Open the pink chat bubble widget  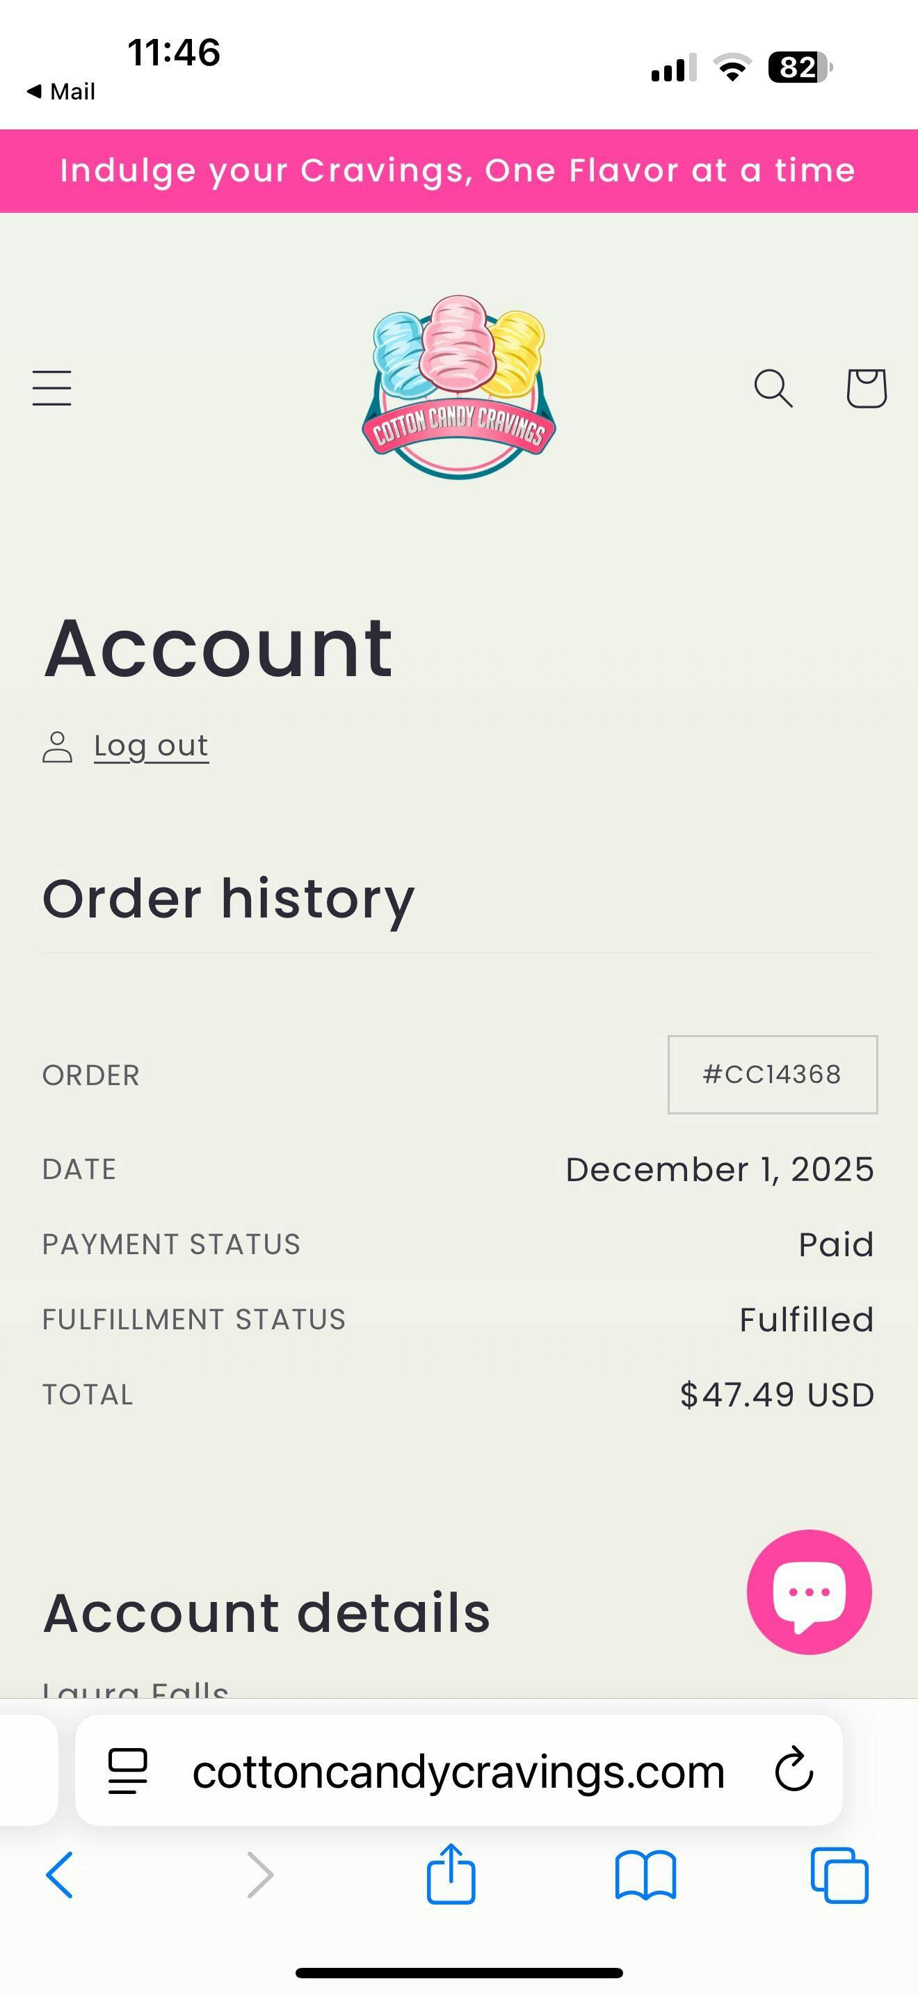point(809,1592)
